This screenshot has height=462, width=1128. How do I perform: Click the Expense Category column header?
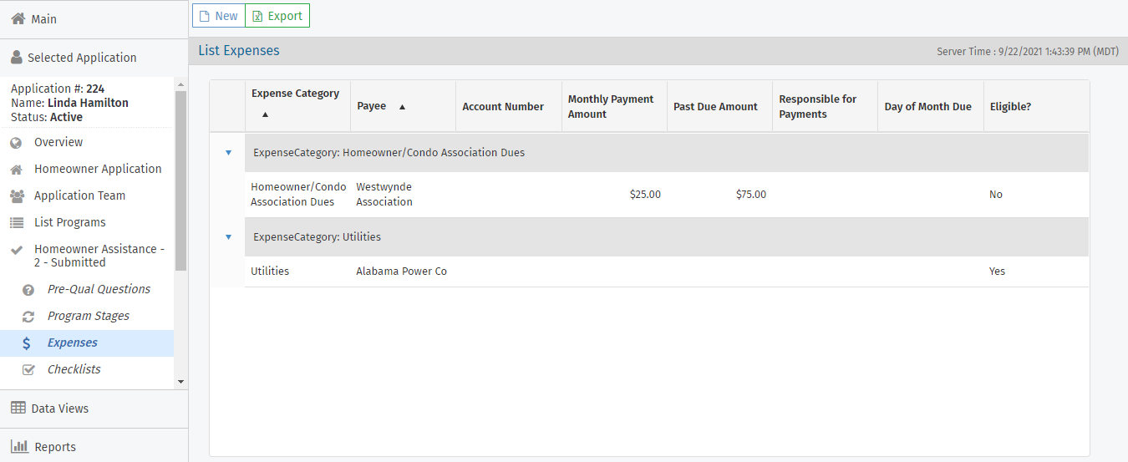(297, 106)
